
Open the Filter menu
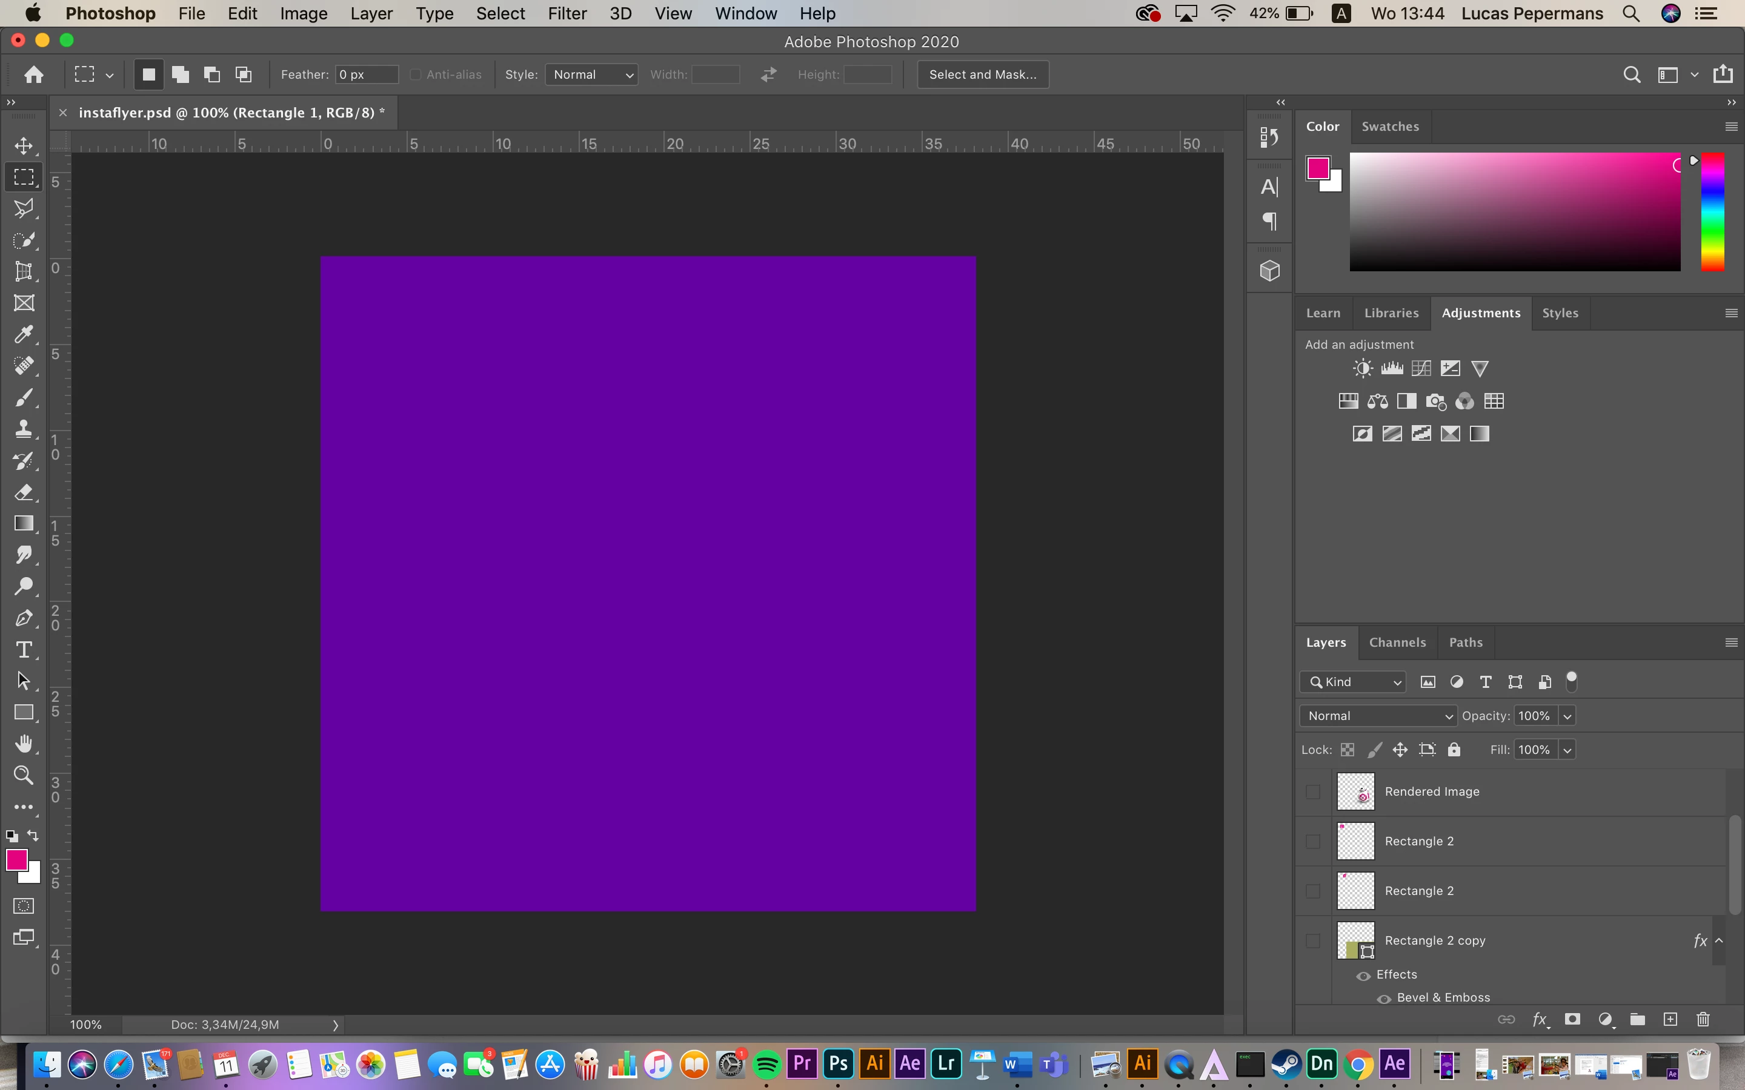[567, 14]
